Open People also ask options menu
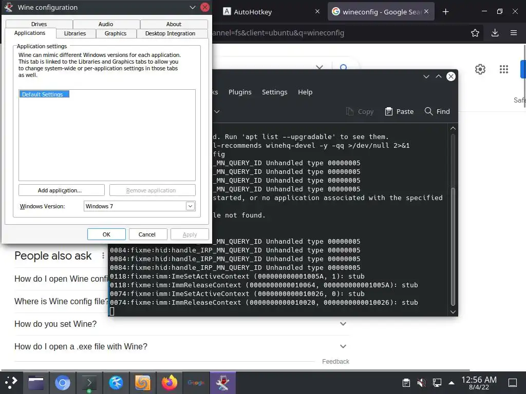This screenshot has height=394, width=526. (103, 256)
